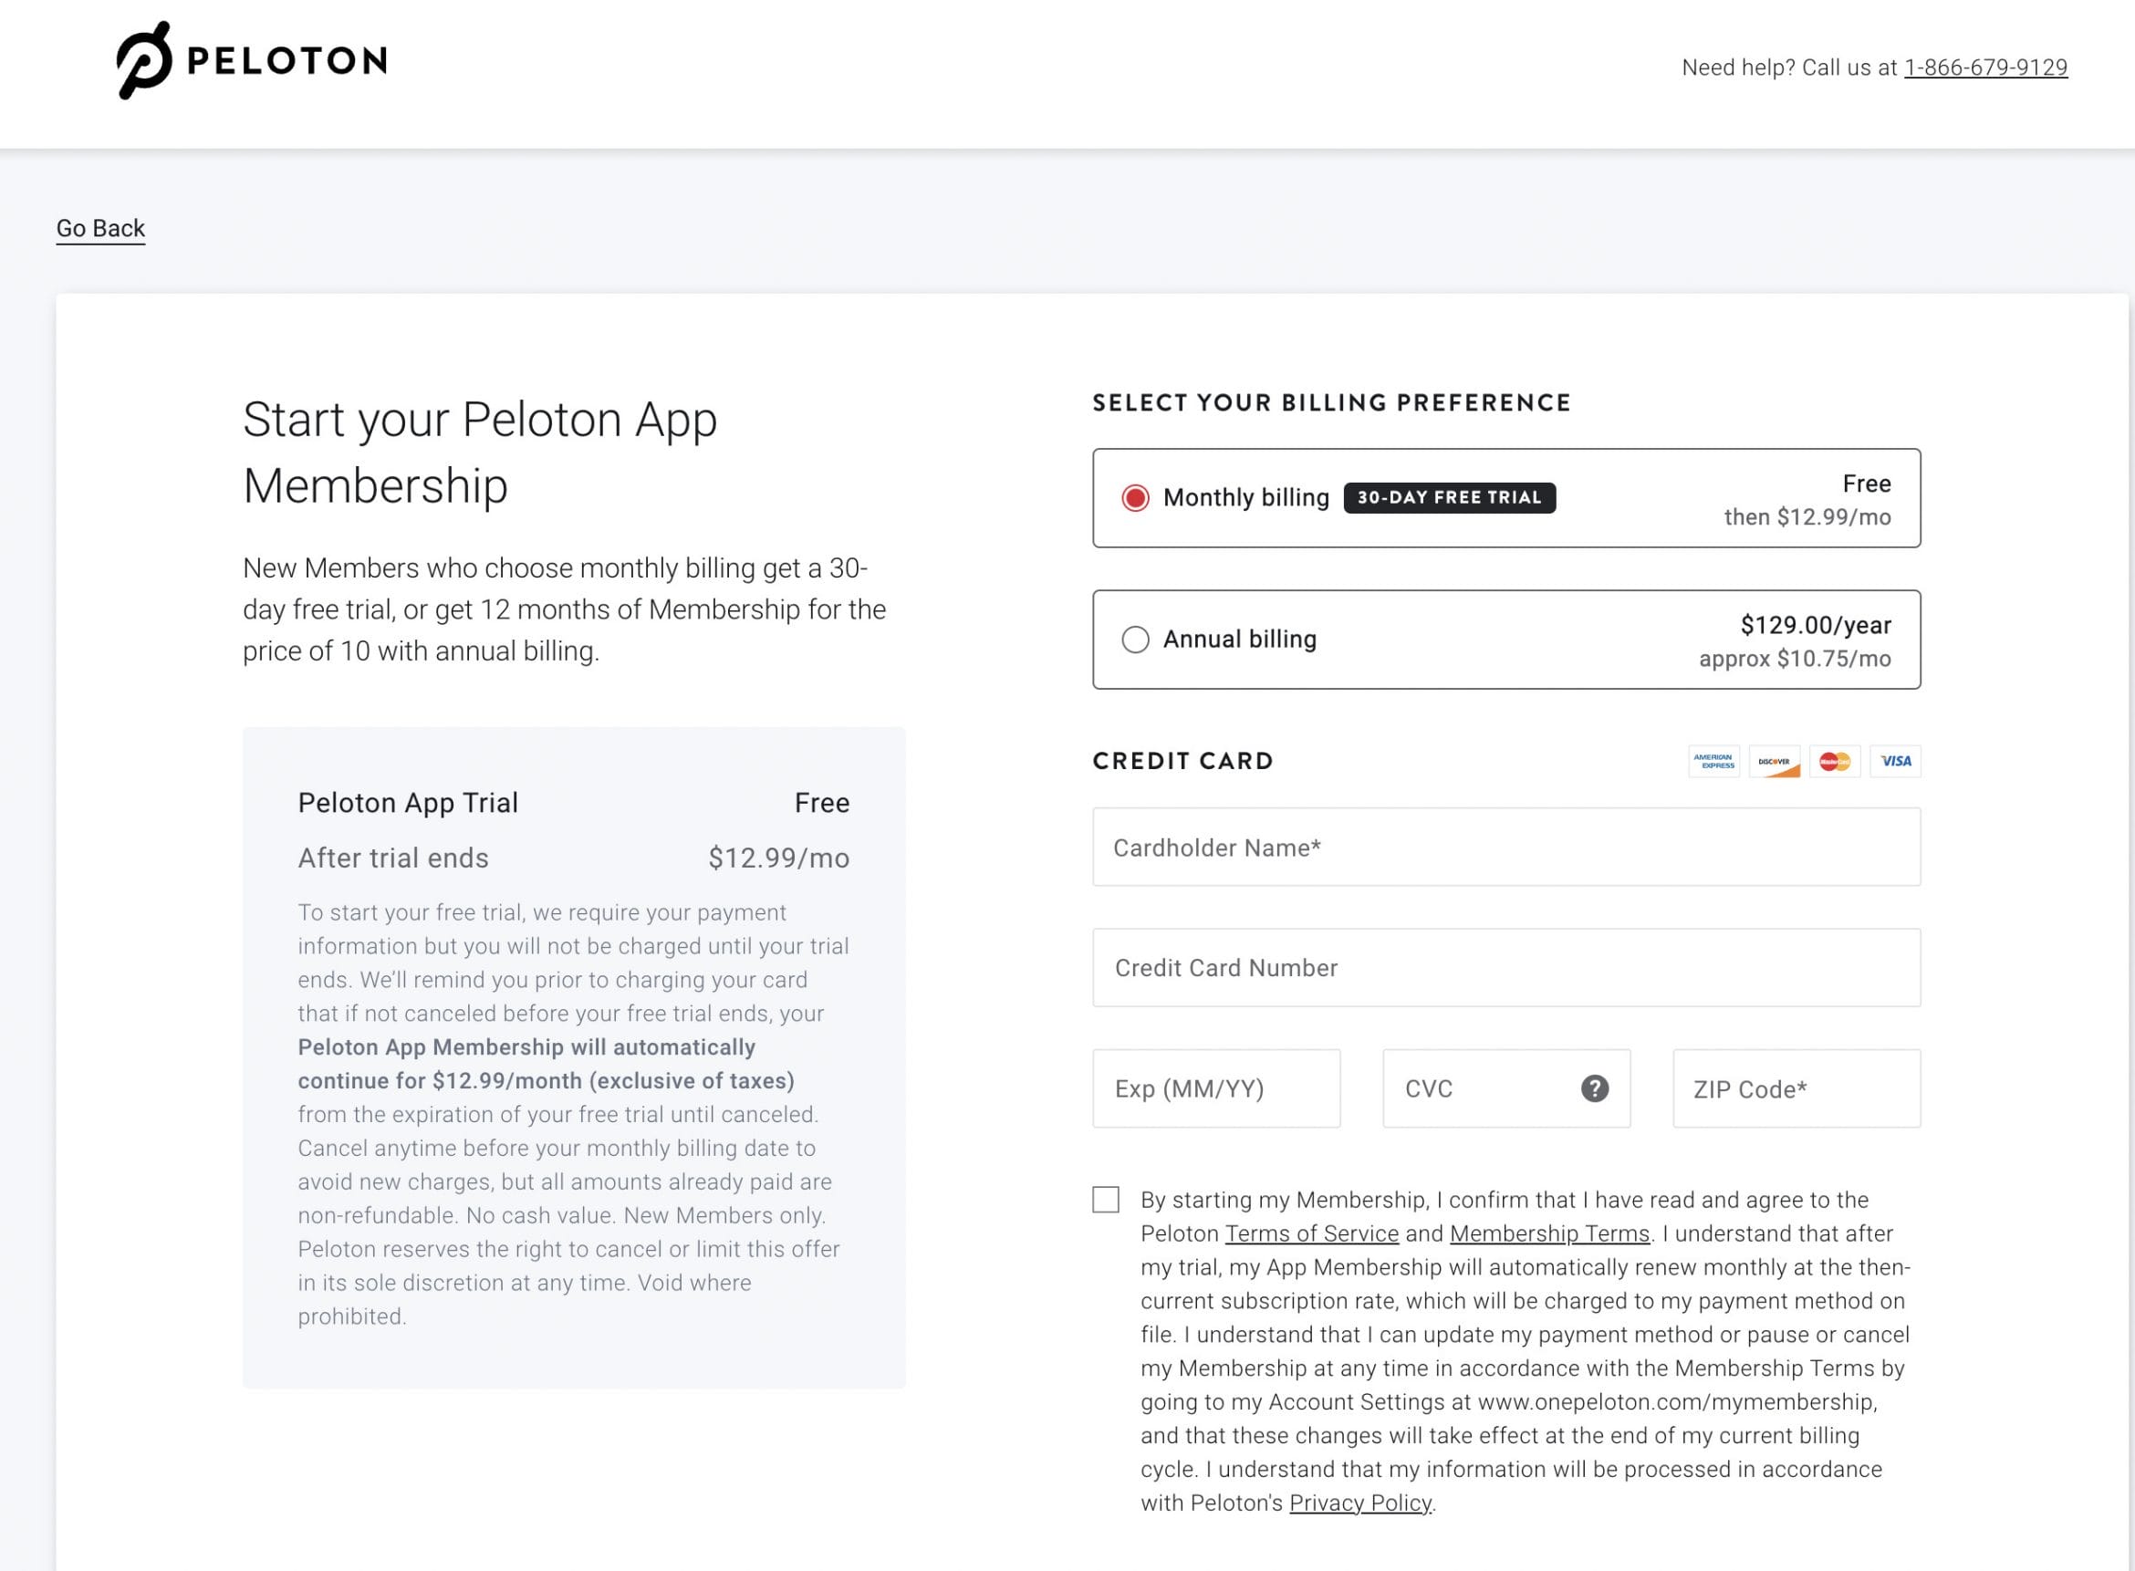The height and width of the screenshot is (1571, 2135).
Task: Check the membership terms agreement checkbox
Action: (x=1106, y=1199)
